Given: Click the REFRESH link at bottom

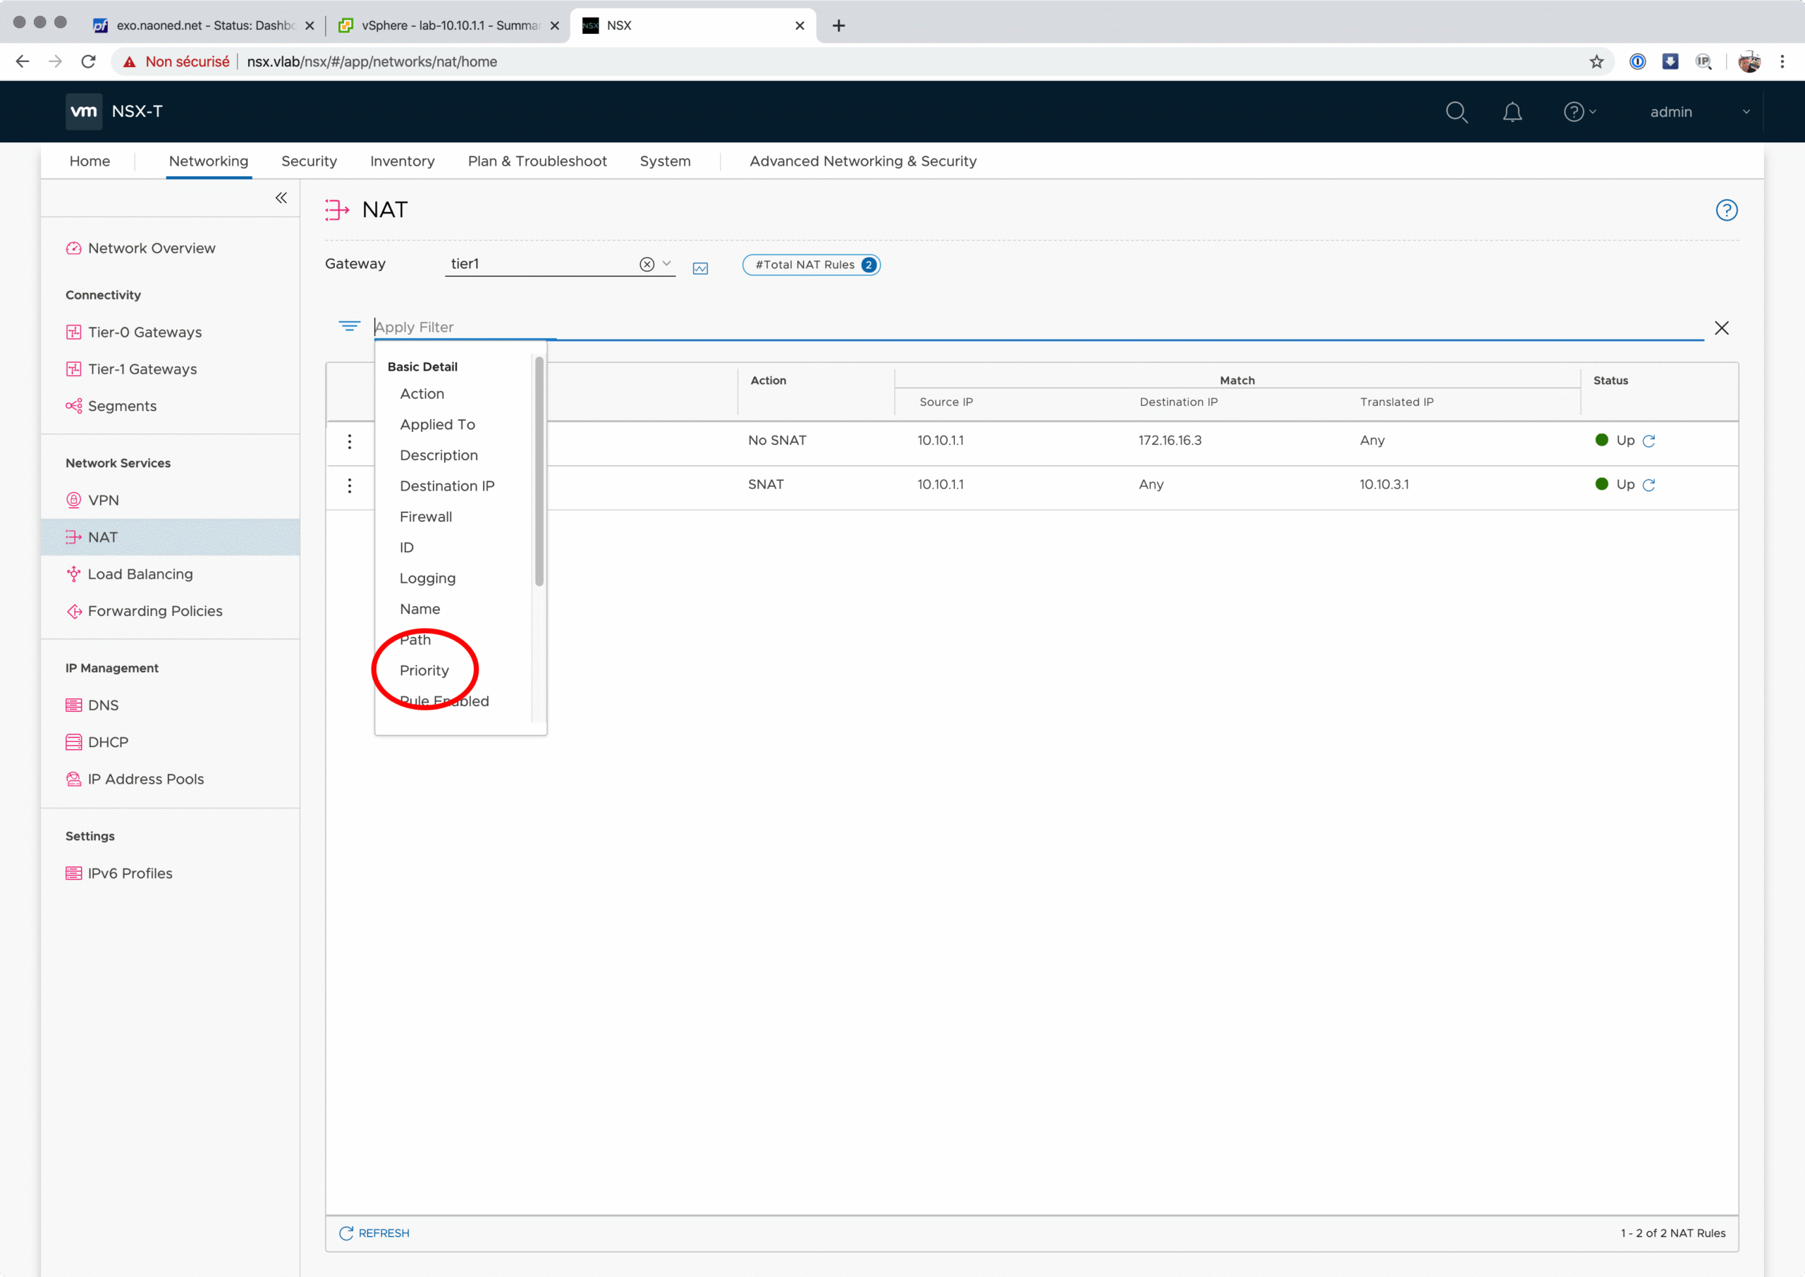Looking at the screenshot, I should pos(374,1233).
